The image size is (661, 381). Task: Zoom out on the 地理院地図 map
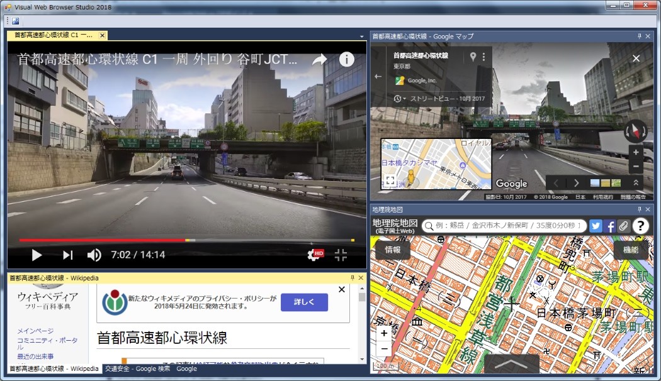[384, 349]
